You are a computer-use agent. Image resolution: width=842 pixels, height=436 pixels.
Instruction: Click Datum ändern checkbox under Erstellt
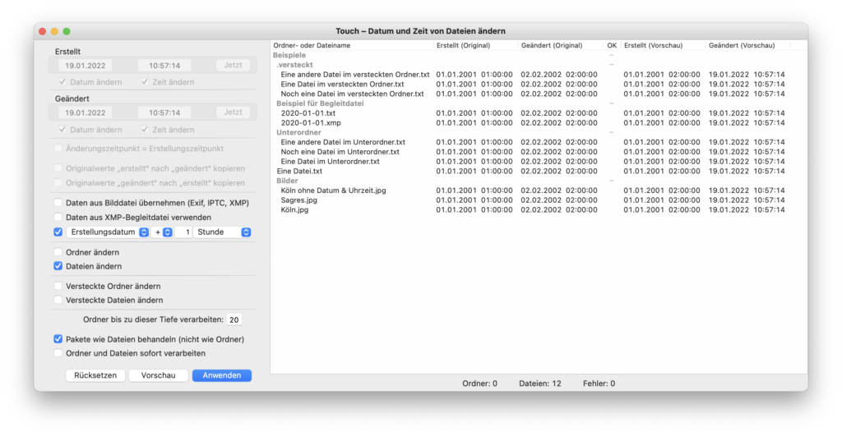62,82
